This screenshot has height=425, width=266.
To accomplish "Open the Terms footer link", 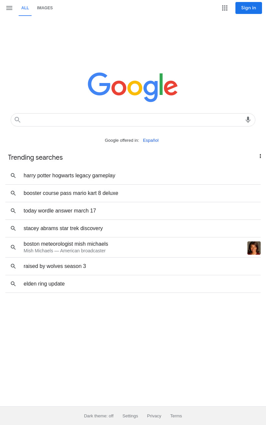I will [x=176, y=416].
